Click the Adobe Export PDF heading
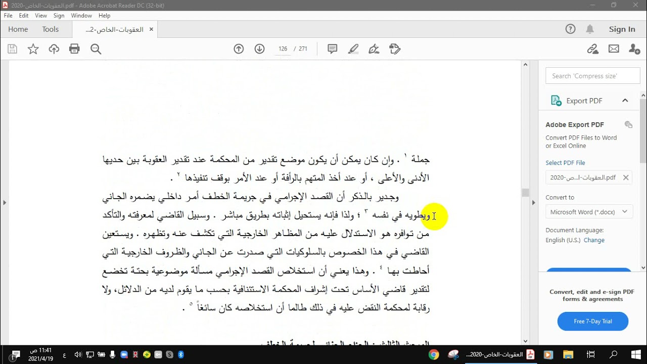Viewport: 647px width, 364px height. click(575, 124)
